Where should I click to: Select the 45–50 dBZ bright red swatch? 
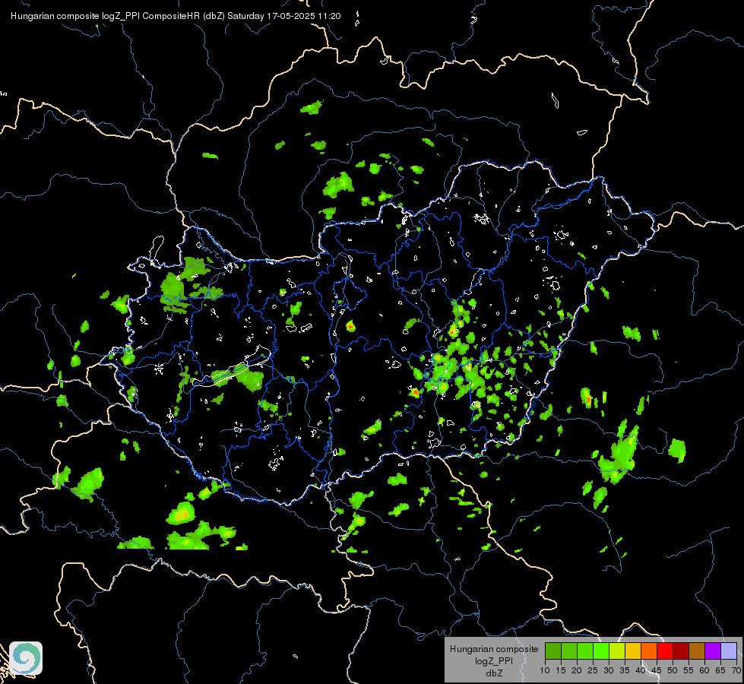coord(665,651)
